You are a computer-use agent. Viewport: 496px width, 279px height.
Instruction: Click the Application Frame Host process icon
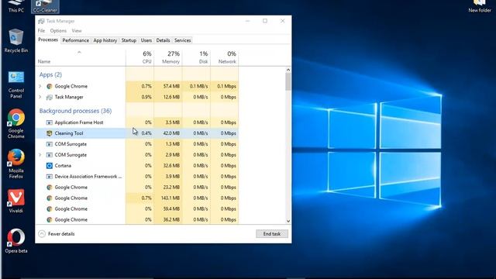tap(50, 122)
